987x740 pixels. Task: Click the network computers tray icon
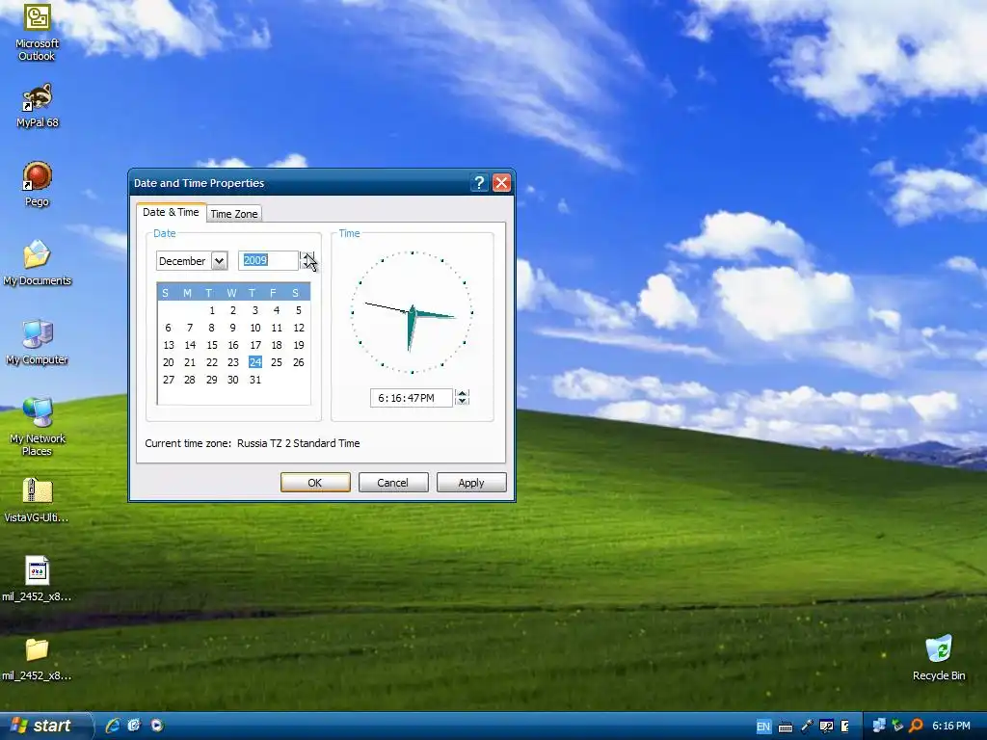pos(879,726)
